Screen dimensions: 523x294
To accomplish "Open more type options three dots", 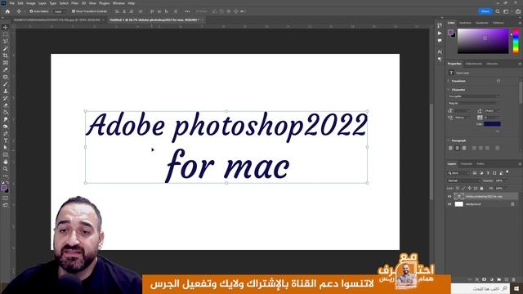I will click(498, 131).
